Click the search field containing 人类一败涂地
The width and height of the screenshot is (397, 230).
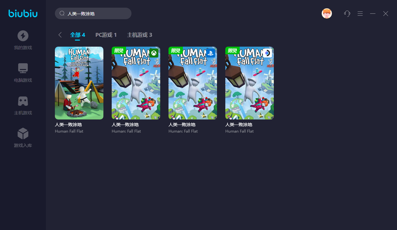click(x=93, y=13)
